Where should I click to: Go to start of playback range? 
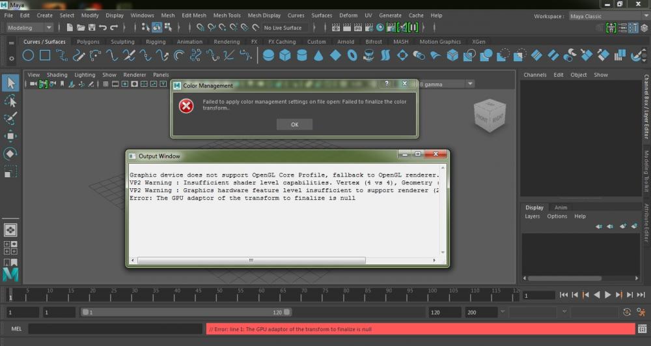[x=563, y=295]
